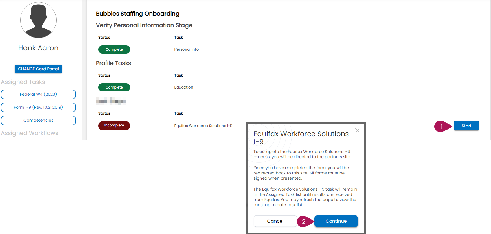The image size is (491, 234).
Task: Click the Assigned Workflows section header
Action: tap(30, 133)
